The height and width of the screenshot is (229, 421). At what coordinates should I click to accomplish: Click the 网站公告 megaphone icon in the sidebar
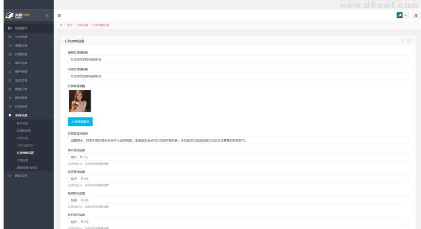tap(10, 176)
